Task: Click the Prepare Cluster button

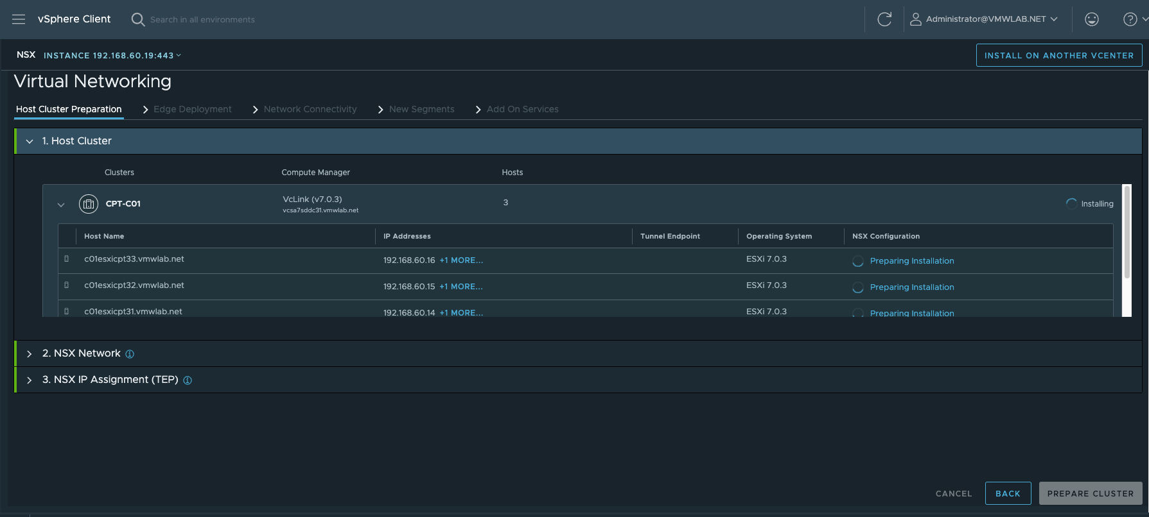Action: [1091, 494]
